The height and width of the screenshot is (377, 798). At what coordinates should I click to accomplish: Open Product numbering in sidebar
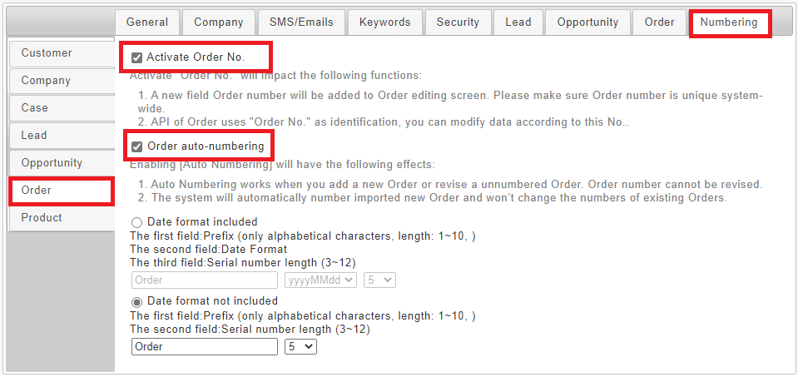(x=61, y=218)
